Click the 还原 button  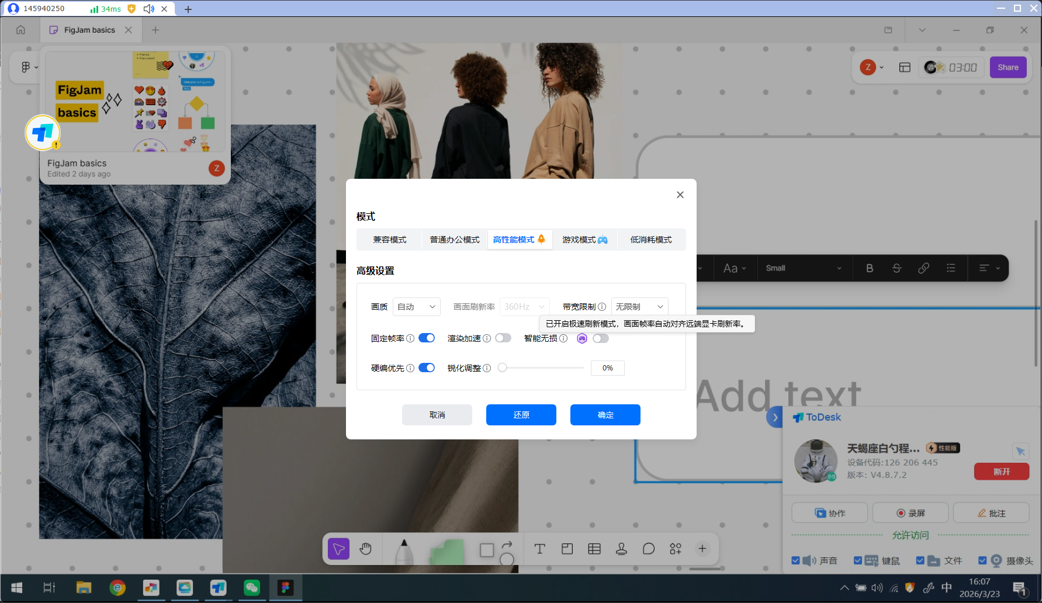pos(521,415)
